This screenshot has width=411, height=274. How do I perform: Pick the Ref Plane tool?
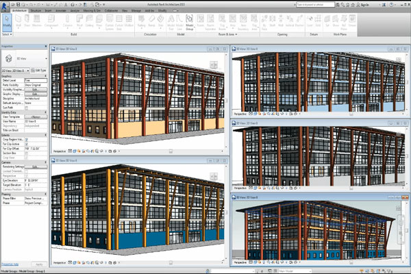coord(344,22)
